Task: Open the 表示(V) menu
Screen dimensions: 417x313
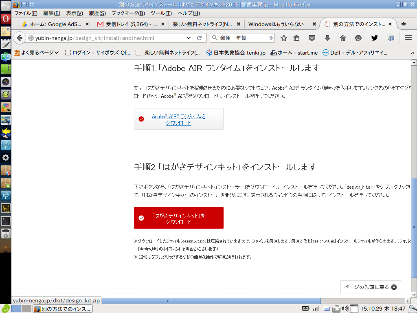Action: point(75,13)
